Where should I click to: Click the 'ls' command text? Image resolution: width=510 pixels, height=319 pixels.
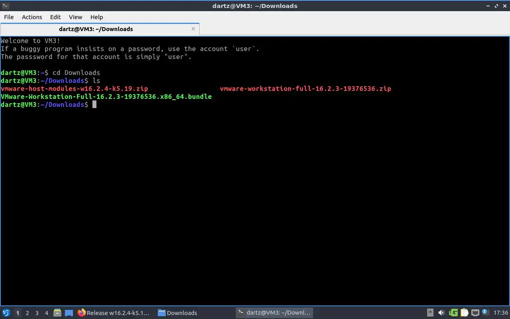(x=96, y=81)
